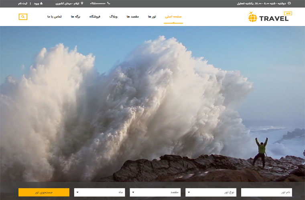Click the phone icon in the top bar
Screen dimensions: 305x200
(108, 3)
